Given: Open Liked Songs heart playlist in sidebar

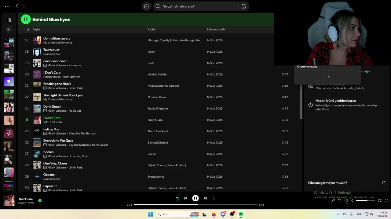Looking at the screenshot, I should (9, 82).
